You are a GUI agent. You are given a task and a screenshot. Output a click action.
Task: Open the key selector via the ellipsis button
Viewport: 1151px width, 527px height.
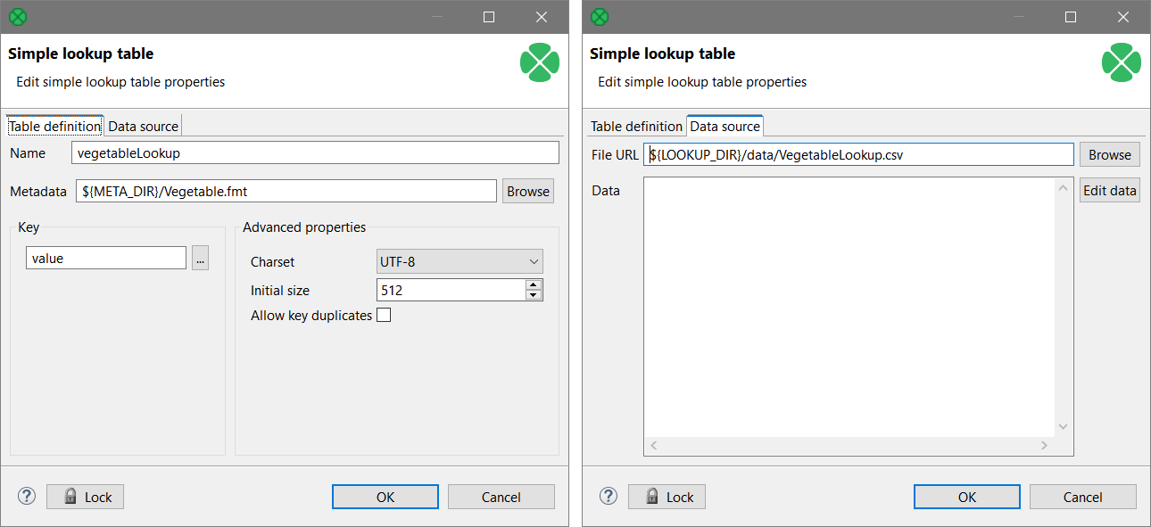(x=200, y=258)
